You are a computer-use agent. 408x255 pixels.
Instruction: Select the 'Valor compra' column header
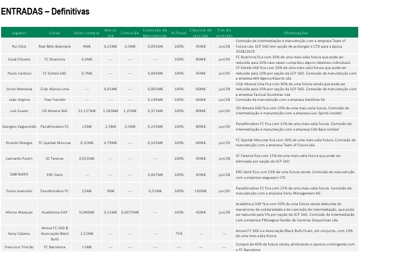[87, 33]
